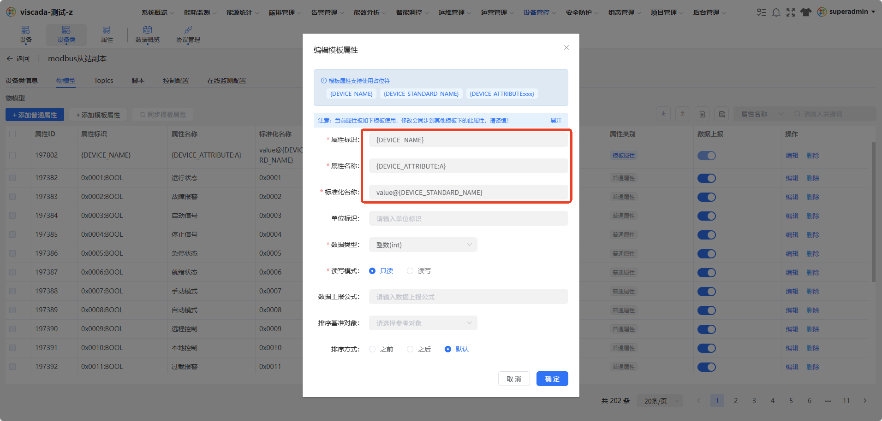This screenshot has width=882, height=421.
Task: Click 展开 to expand the notice
Action: pyautogui.click(x=556, y=120)
